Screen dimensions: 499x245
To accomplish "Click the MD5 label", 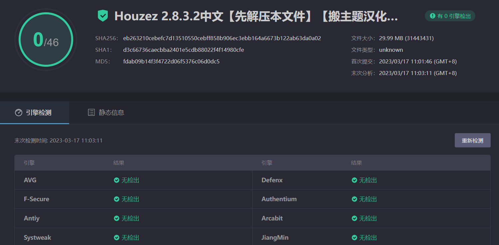I will click(x=102, y=61).
